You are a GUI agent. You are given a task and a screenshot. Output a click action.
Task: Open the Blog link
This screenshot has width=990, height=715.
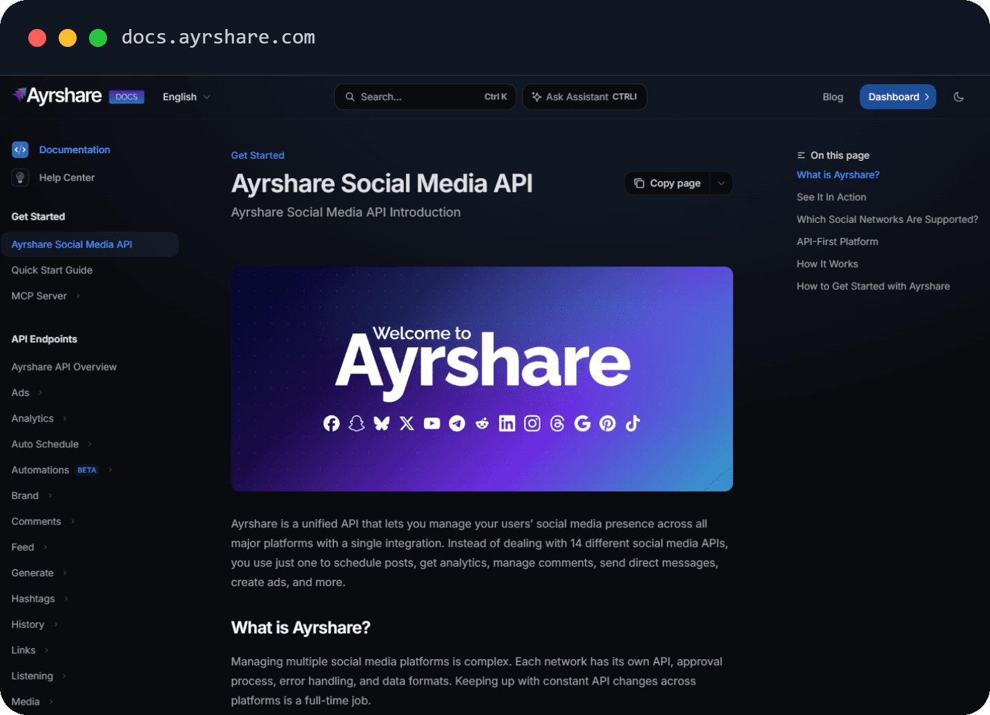click(x=833, y=97)
